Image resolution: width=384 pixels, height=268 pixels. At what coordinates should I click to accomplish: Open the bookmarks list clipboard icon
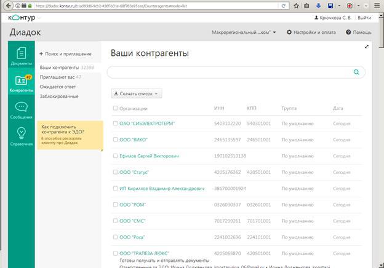coord(306,6)
